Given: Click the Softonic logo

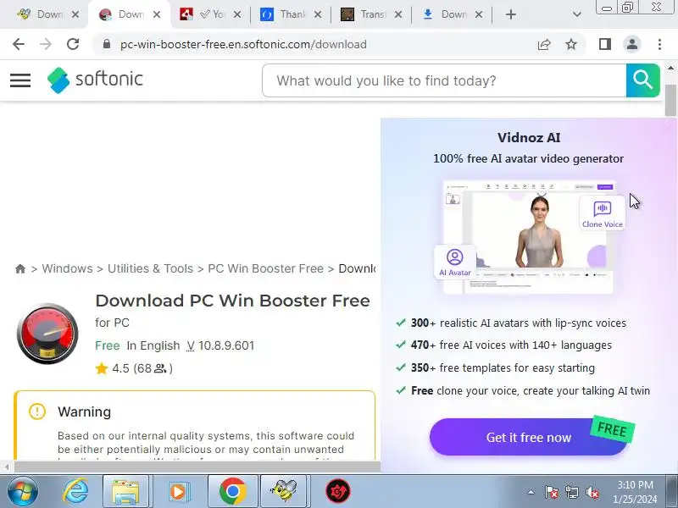Looking at the screenshot, I should [95, 80].
